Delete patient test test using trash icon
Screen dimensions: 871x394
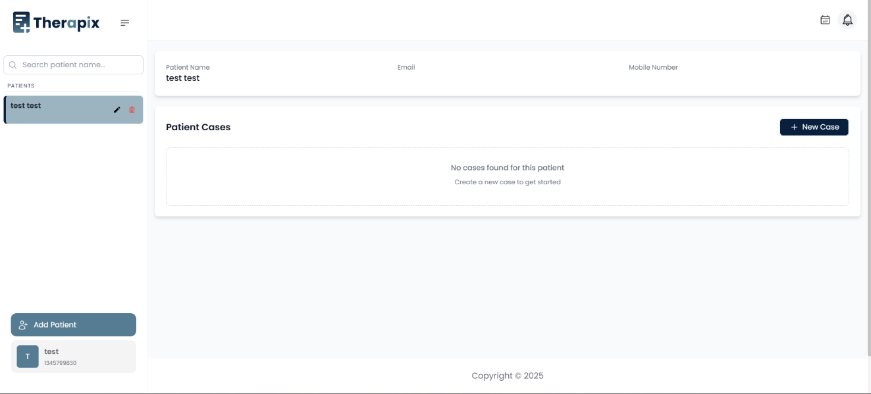click(x=132, y=110)
